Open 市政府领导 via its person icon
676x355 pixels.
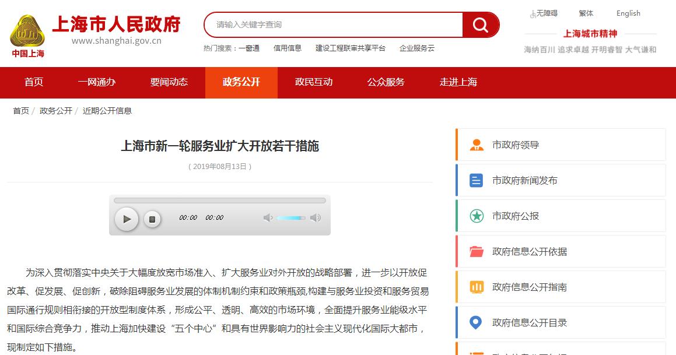(x=477, y=145)
